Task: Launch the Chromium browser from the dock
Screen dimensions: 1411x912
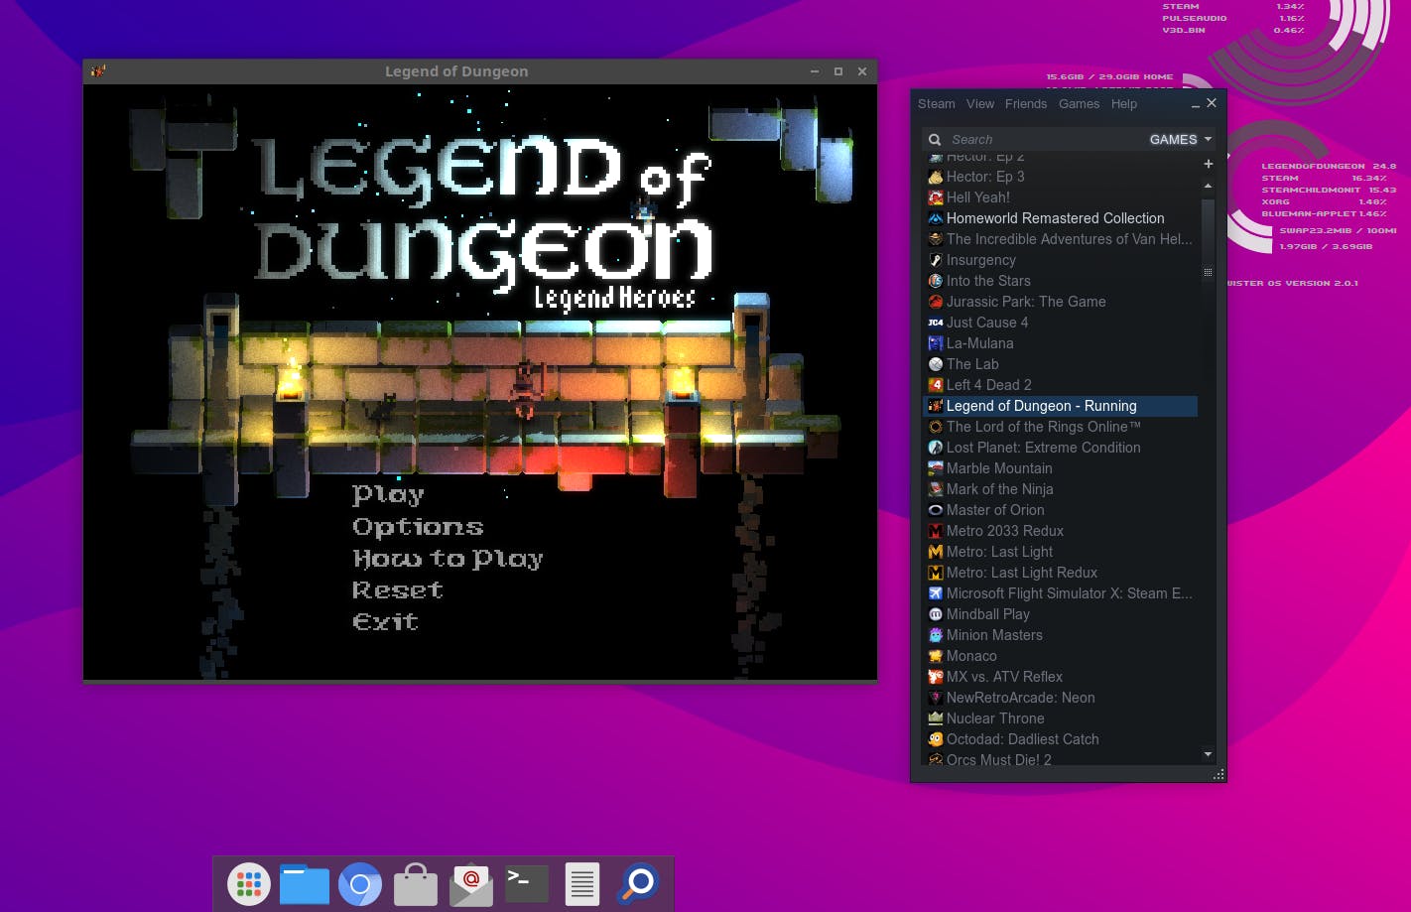Action: pos(360,883)
